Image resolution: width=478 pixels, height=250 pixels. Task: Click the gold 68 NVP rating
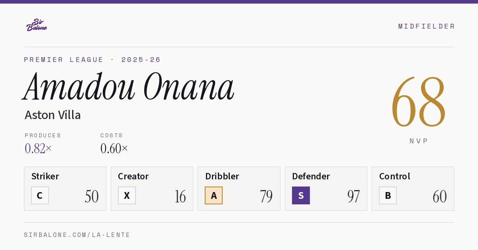(418, 102)
